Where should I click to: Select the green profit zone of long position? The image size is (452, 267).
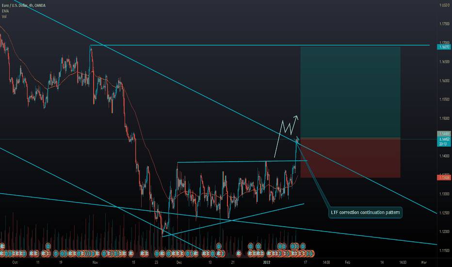point(350,92)
